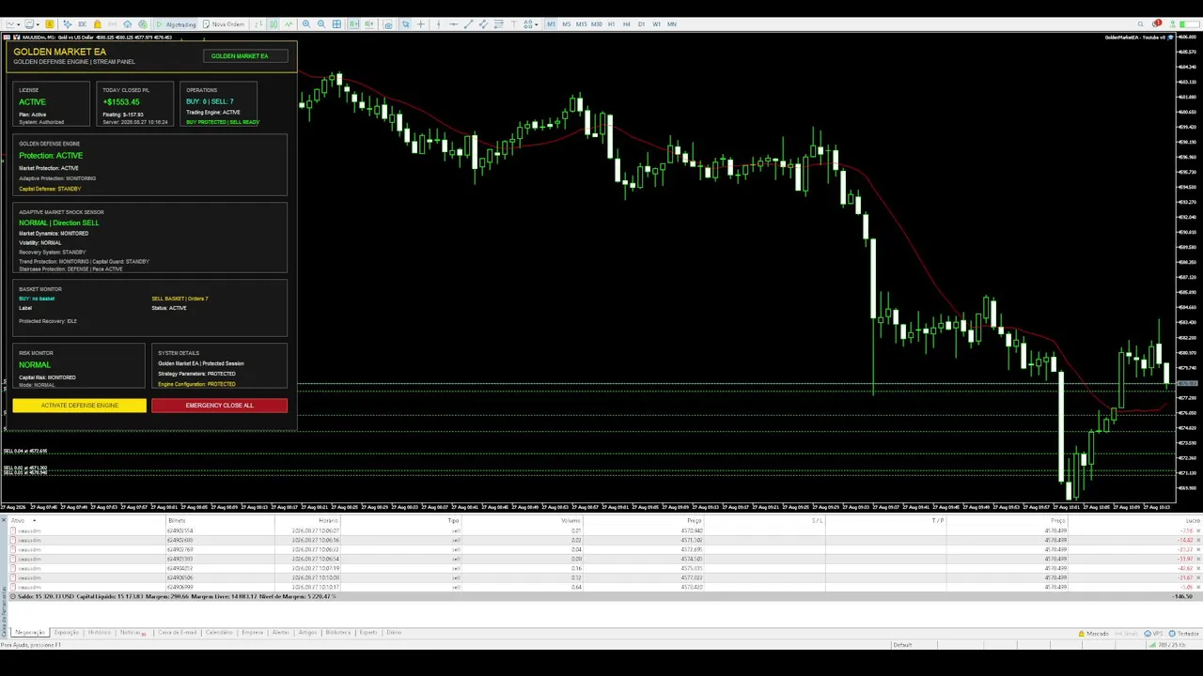
Task: Toggle chart auto scroll icon
Action: click(354, 24)
